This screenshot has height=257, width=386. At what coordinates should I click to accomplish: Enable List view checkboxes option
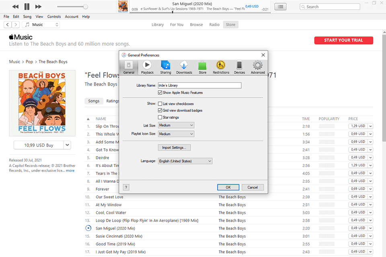tap(160, 104)
